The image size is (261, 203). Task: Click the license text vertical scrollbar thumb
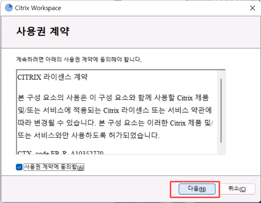tap(221, 110)
